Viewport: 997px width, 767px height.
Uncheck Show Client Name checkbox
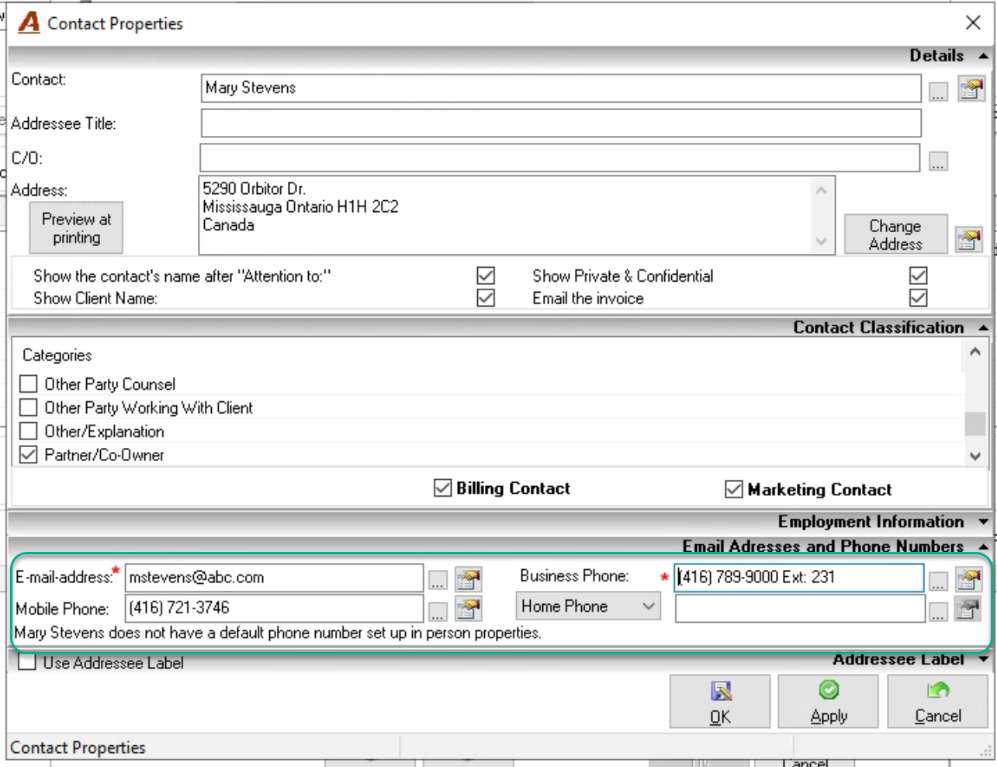(x=486, y=297)
